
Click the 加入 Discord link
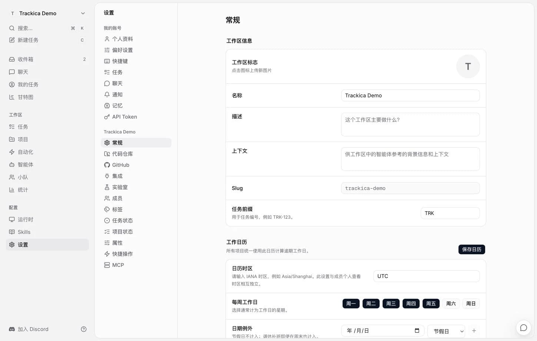pyautogui.click(x=33, y=329)
